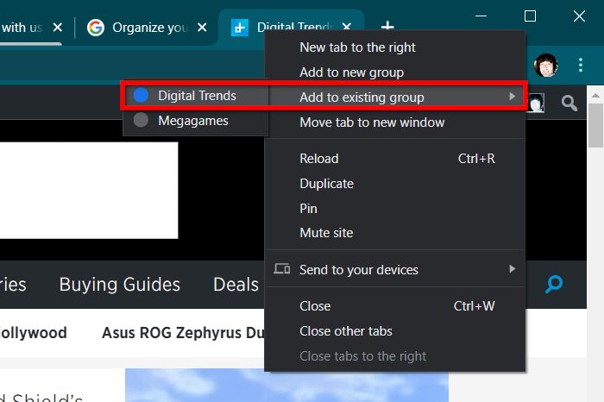Open the 'ollywood' trending link
Image resolution: width=604 pixels, height=402 pixels.
point(34,333)
